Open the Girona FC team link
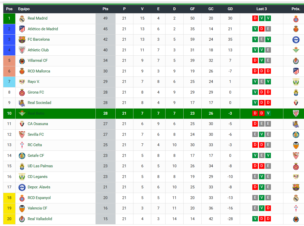Viewport: 304px width, 226px height. 36,92
